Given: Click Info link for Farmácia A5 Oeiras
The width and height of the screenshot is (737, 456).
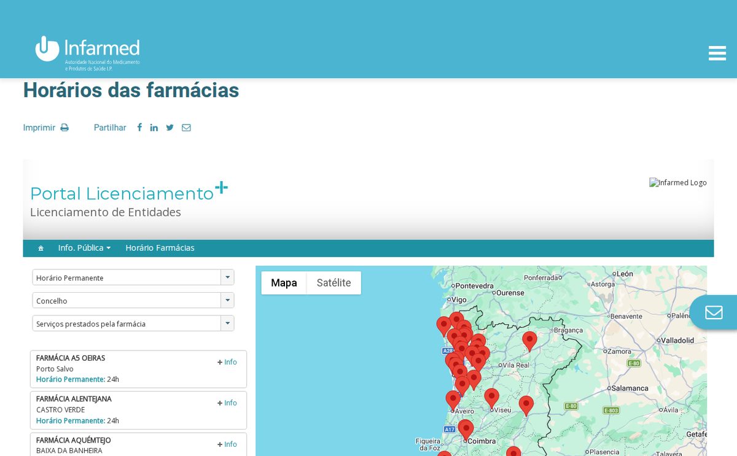Looking at the screenshot, I should pos(230,362).
